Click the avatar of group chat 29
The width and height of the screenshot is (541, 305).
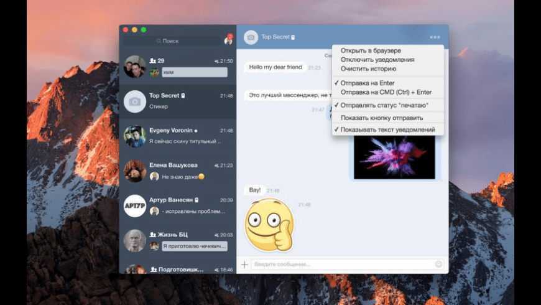click(x=134, y=67)
